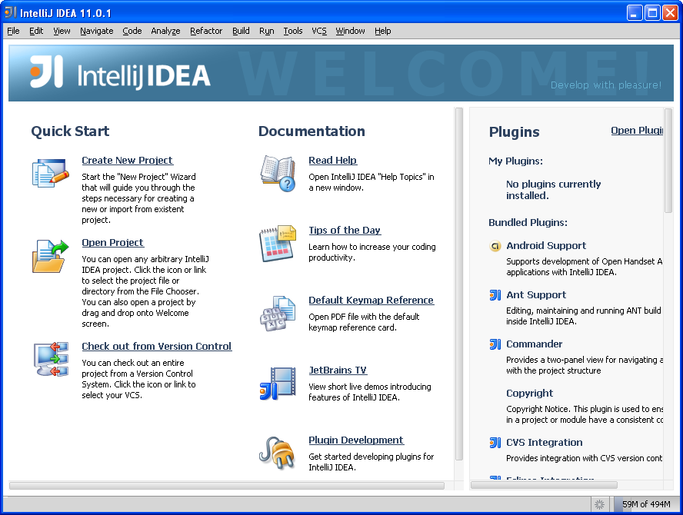Click the Ant Support plugin icon
683x515 pixels.
coord(495,295)
